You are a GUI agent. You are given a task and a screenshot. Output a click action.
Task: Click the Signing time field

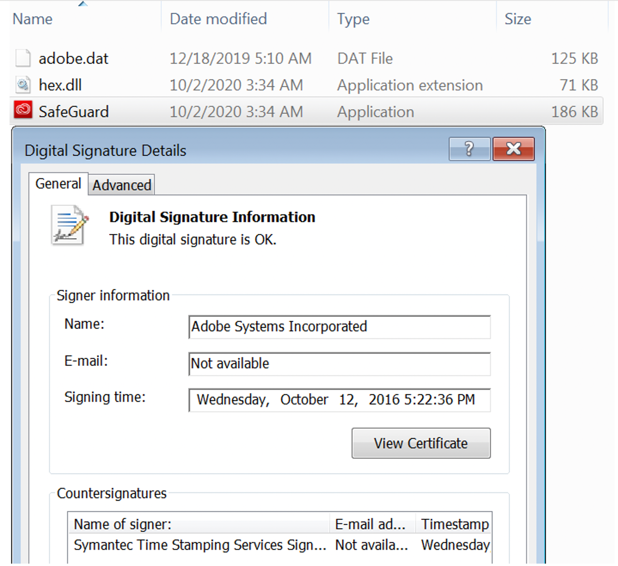pyautogui.click(x=339, y=400)
